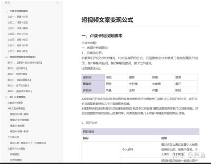211x164 pixels.
Task: Click heading 一、卢战卡短视频脚本 in document
Action: tap(102, 36)
